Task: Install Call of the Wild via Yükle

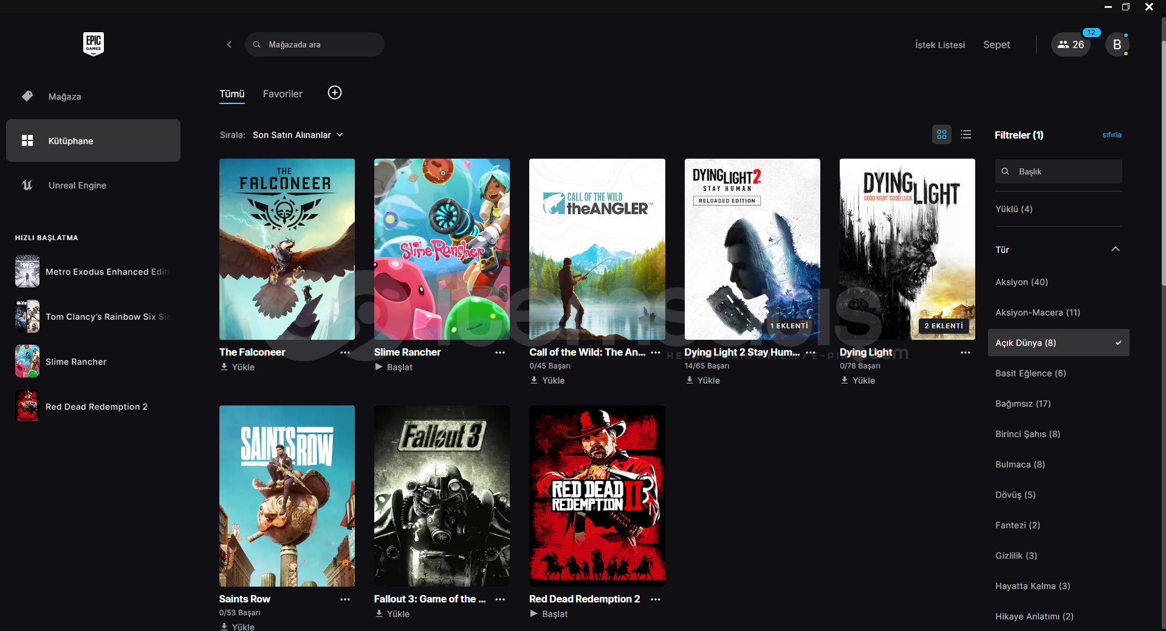Action: tap(547, 381)
